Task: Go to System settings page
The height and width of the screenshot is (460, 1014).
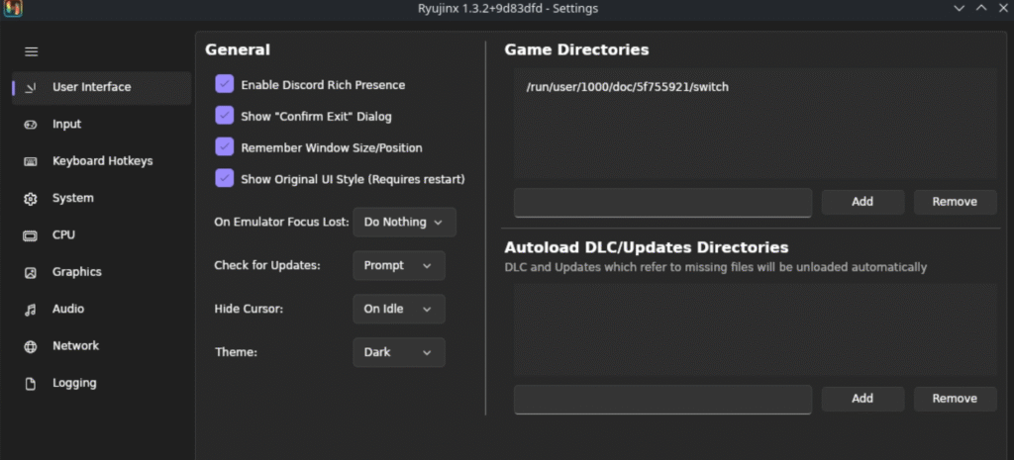Action: click(102, 198)
